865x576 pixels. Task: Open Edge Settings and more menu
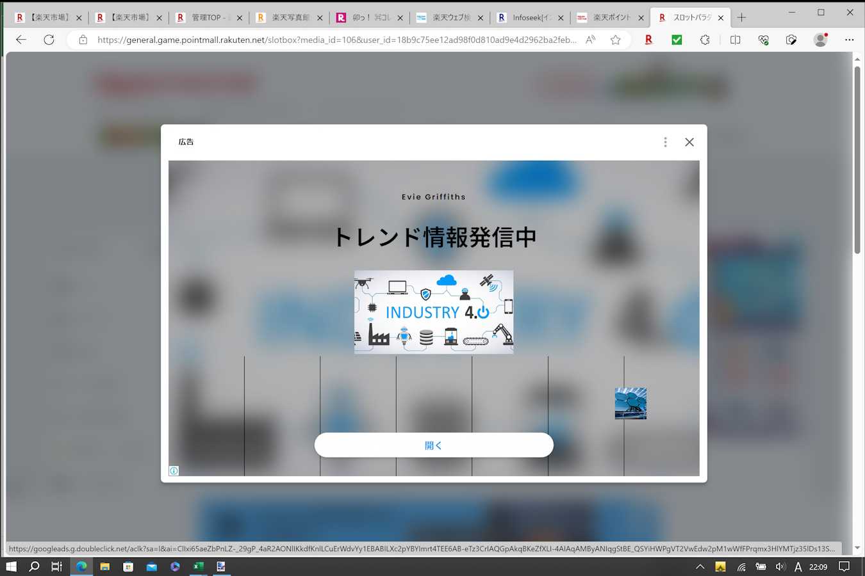point(849,40)
